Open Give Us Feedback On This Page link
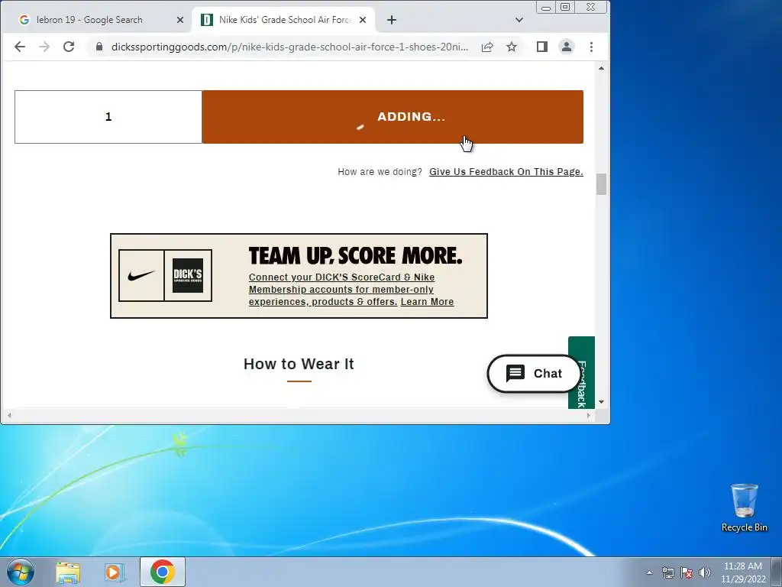The image size is (782, 587). pyautogui.click(x=506, y=172)
